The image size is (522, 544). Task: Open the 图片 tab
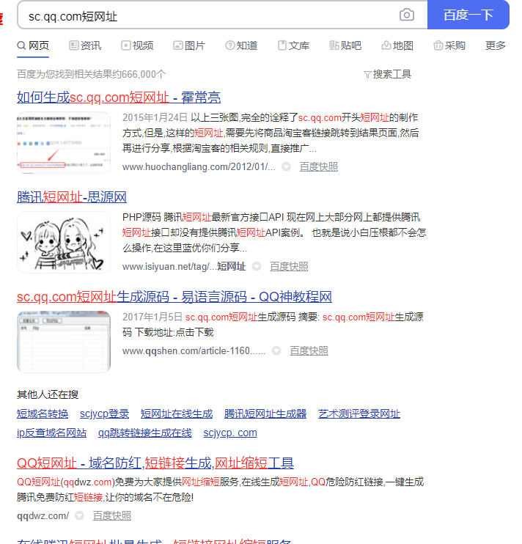pyautogui.click(x=189, y=45)
